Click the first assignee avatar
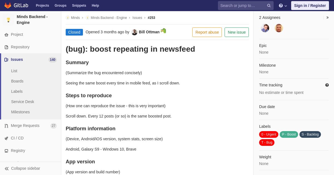Image resolution: width=334 pixels, height=175 pixels. point(265,28)
